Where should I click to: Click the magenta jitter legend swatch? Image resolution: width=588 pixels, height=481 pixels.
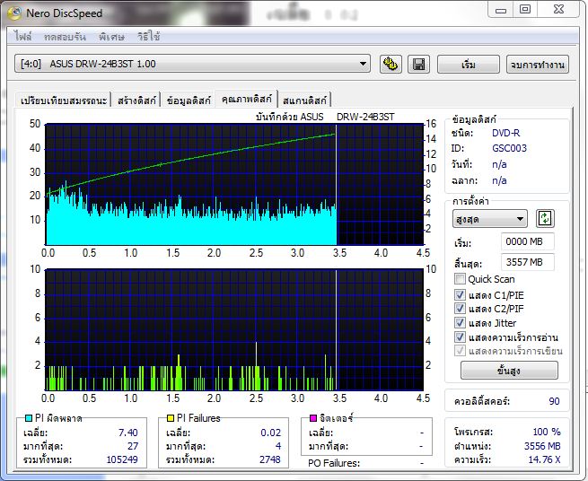click(313, 417)
